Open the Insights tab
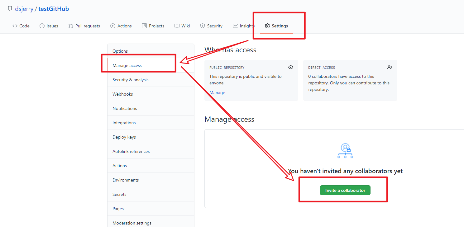Viewport: 464px width, 227px height. click(x=243, y=26)
